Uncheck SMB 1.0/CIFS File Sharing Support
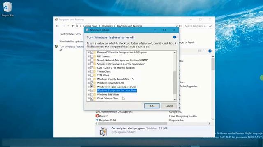Image resolution: width=263 pixels, height=147 pixels. pyautogui.click(x=92, y=68)
